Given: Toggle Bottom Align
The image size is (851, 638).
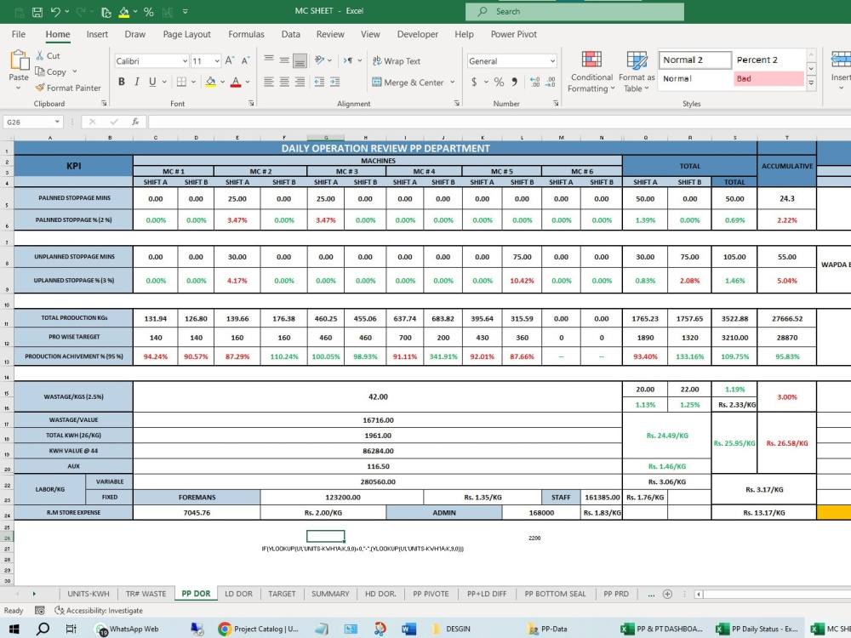Looking at the screenshot, I should [x=300, y=60].
